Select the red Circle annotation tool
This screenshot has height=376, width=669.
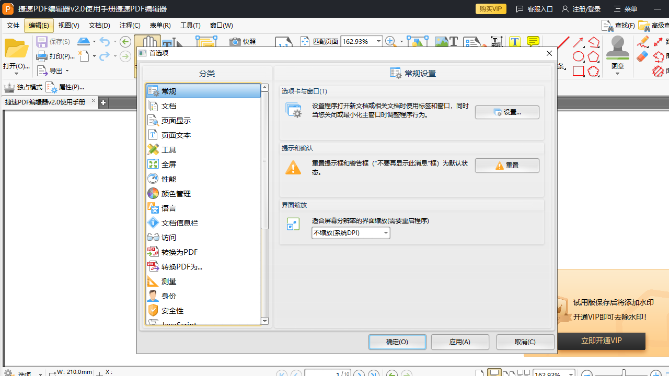click(x=578, y=55)
